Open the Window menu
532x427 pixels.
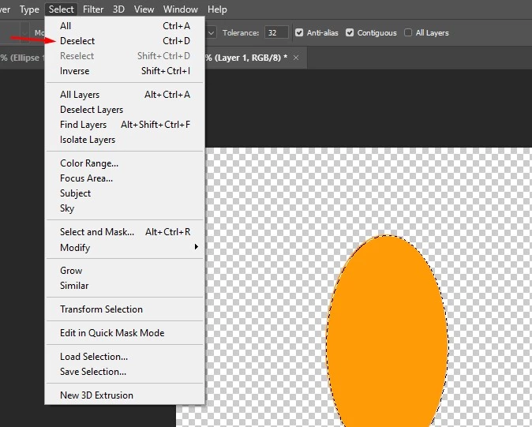(181, 9)
